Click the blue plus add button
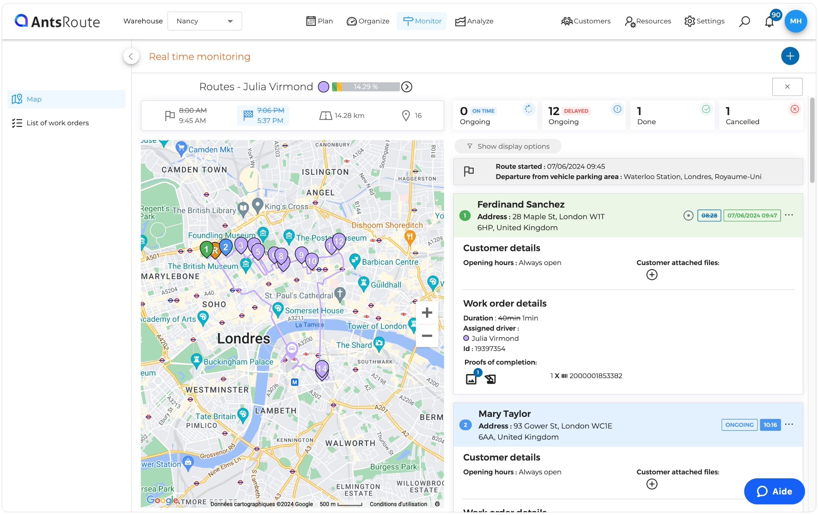The width and height of the screenshot is (818, 515). click(x=790, y=56)
